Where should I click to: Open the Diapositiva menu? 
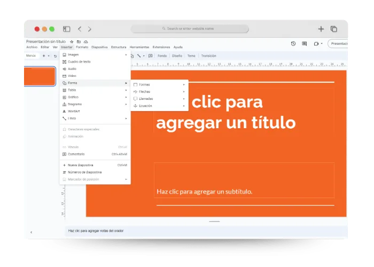pyautogui.click(x=99, y=47)
